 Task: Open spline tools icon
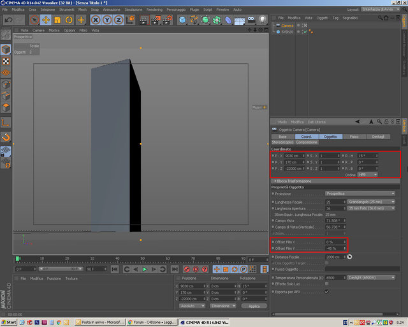tap(194, 20)
